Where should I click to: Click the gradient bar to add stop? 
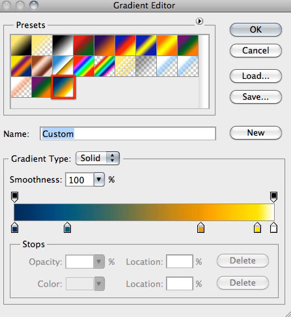click(x=144, y=212)
